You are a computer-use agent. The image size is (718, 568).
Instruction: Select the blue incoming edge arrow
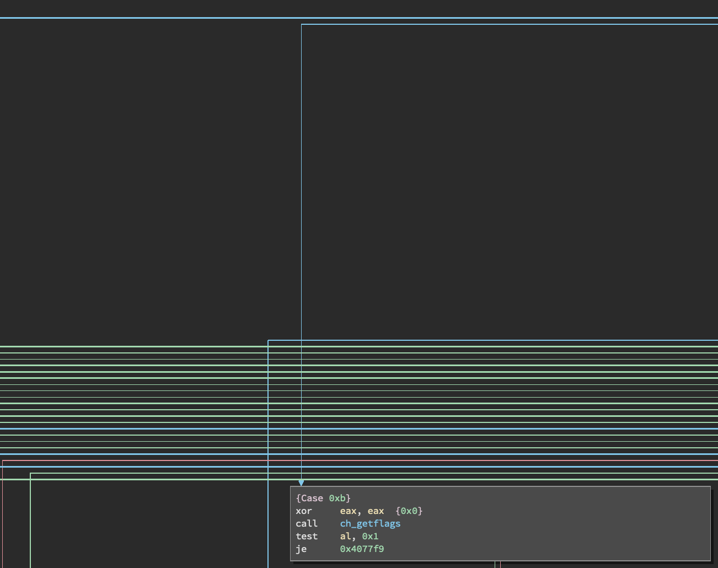click(x=301, y=483)
